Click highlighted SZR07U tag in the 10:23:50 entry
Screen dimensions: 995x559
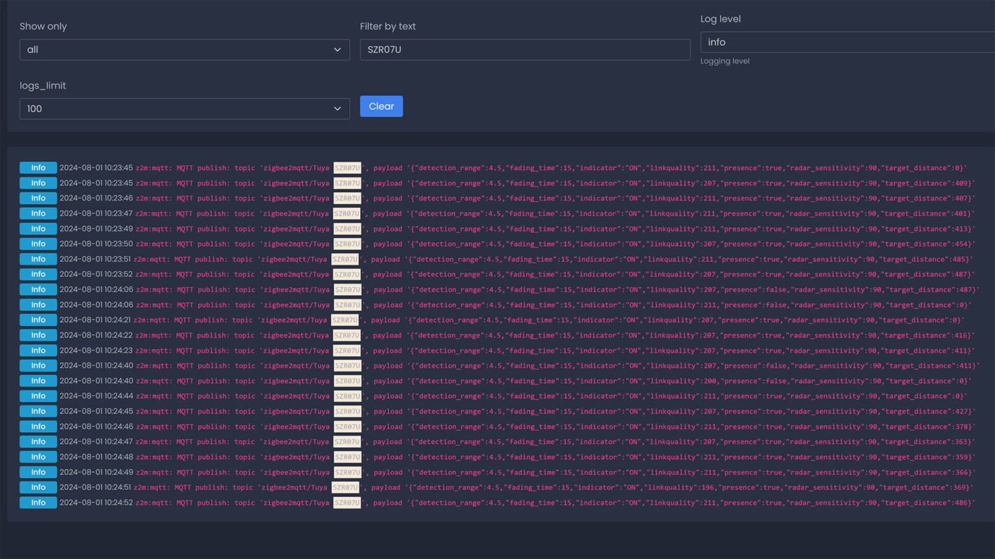pos(347,244)
